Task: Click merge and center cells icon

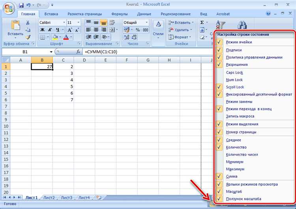Action: pyautogui.click(x=112, y=30)
